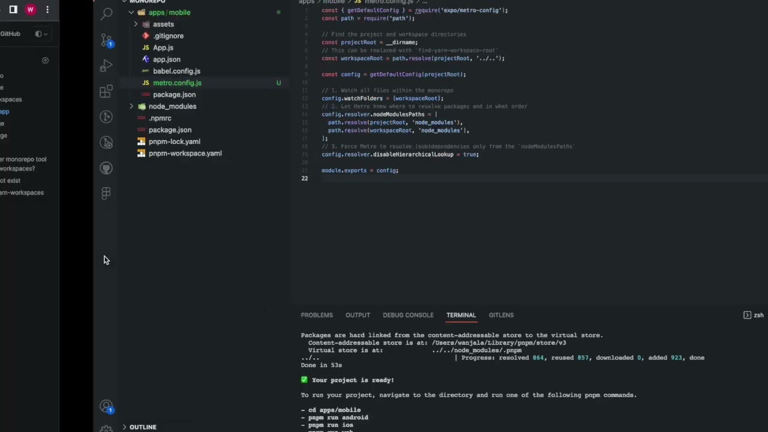Open the Run and Debug view

[x=106, y=65]
